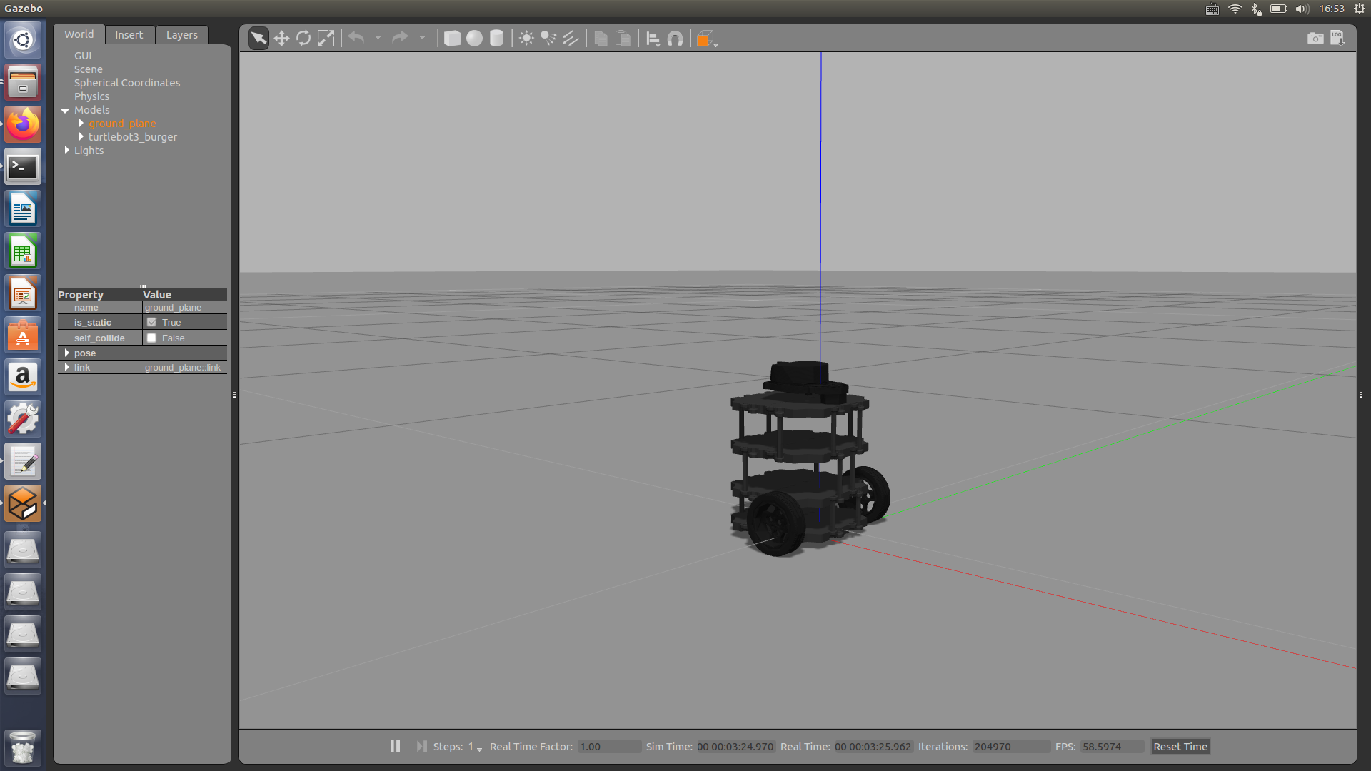
Task: Add a spot light to the scene
Action: click(x=548, y=38)
